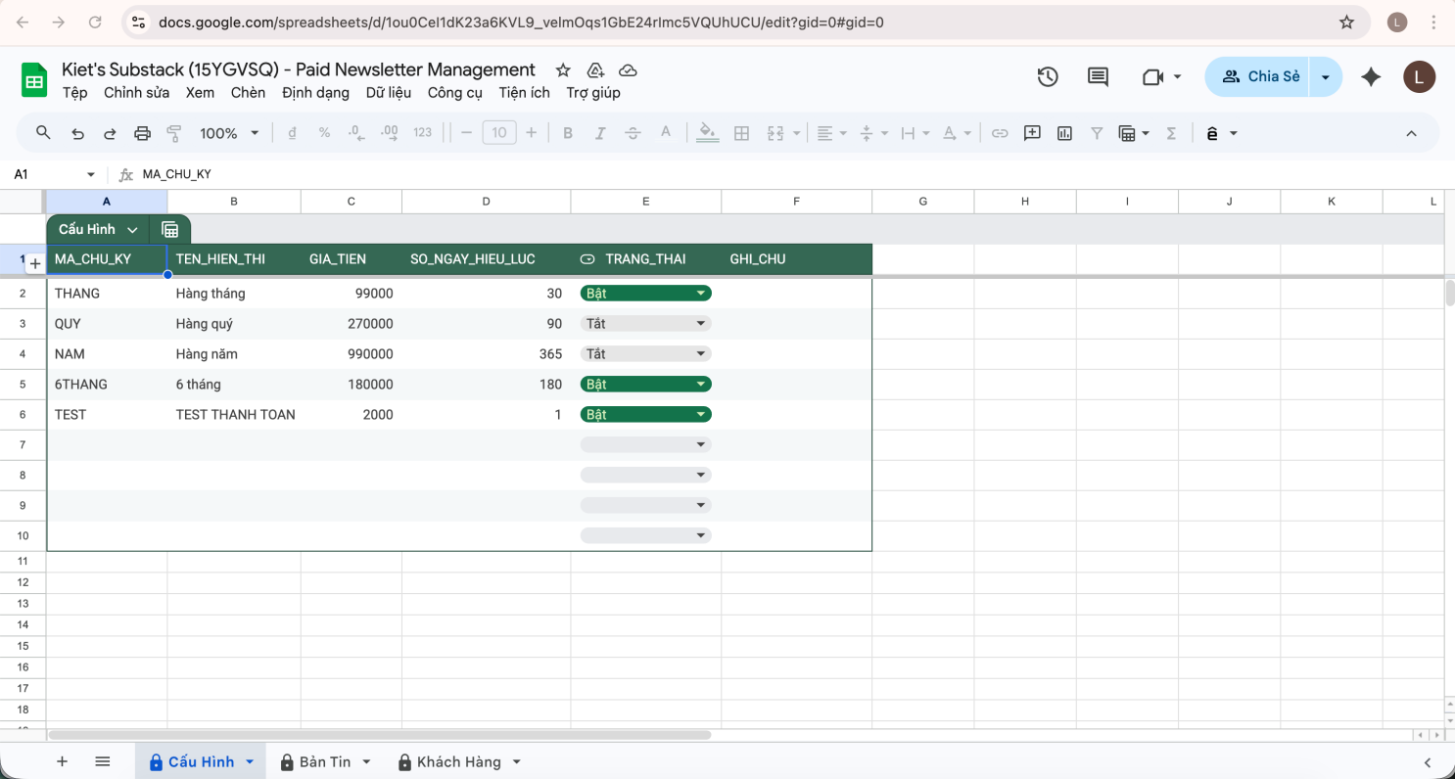Click the browser address bar URL
Image resolution: width=1455 pixels, height=779 pixels.
[521, 22]
